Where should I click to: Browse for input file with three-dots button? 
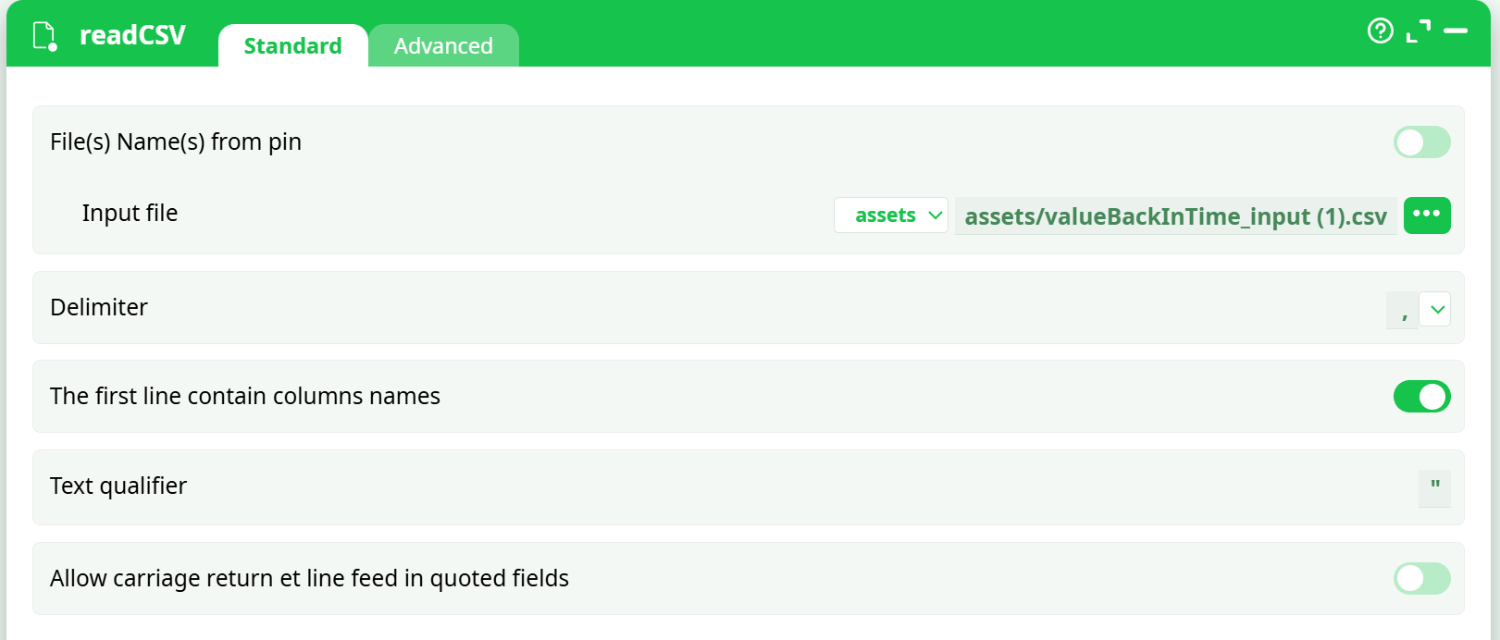pos(1426,215)
